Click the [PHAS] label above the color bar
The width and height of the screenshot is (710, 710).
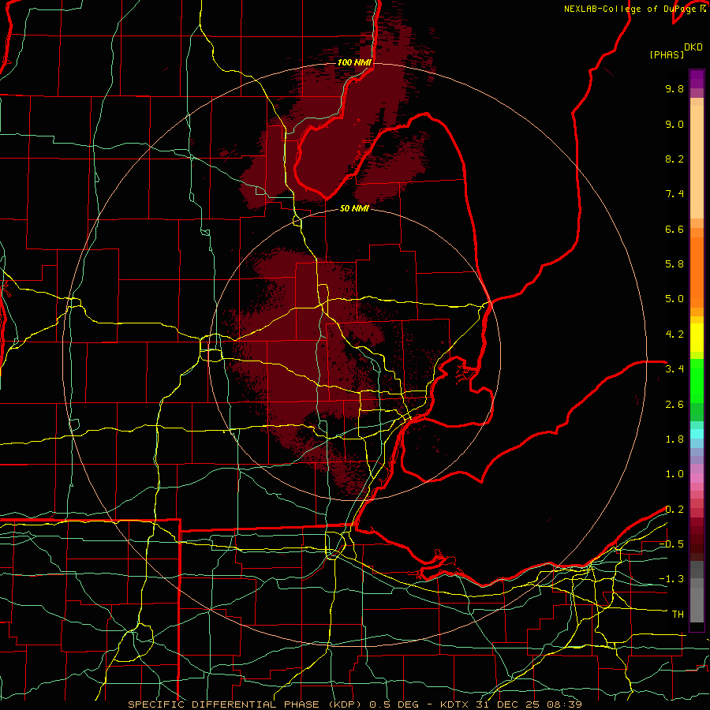[667, 54]
